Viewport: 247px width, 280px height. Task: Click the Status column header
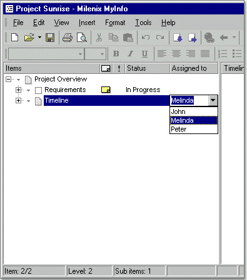click(148, 68)
